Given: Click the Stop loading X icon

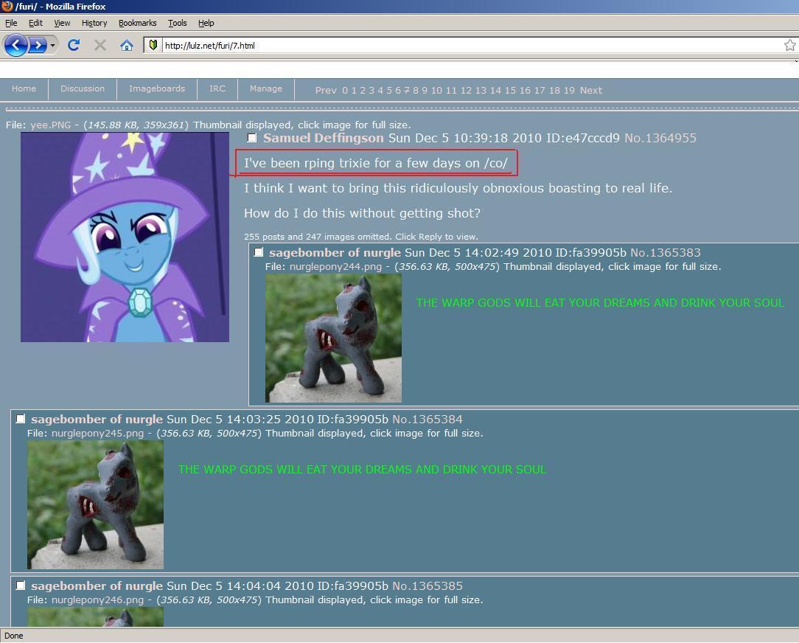Looking at the screenshot, I should click(100, 45).
